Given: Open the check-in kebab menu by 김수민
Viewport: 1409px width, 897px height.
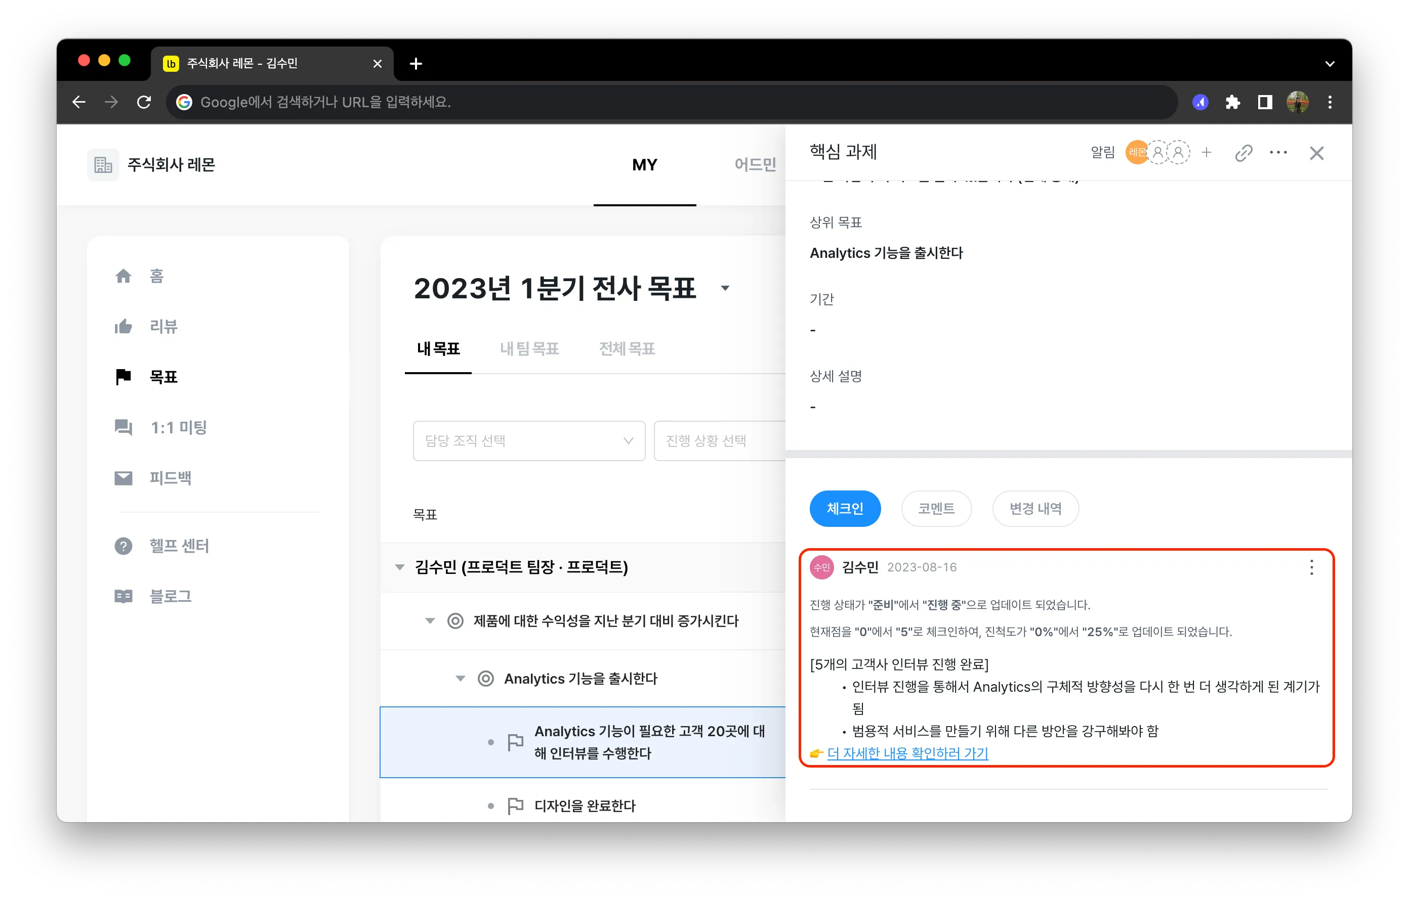Looking at the screenshot, I should pos(1312,567).
